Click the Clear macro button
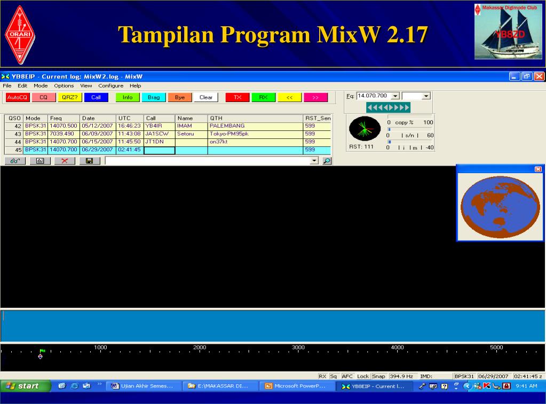Screen dimensions: 546x404 click(206, 97)
